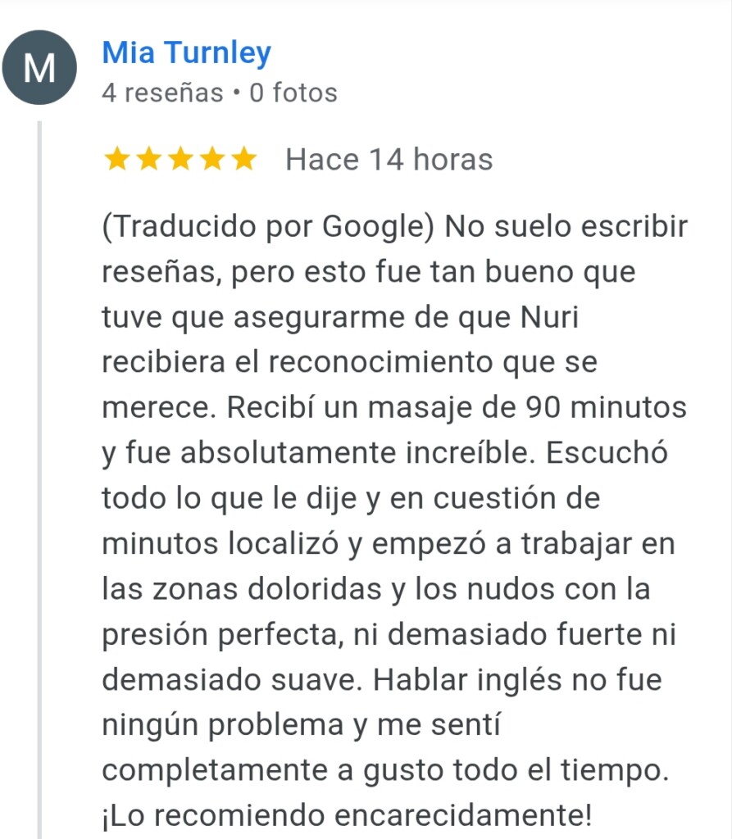Click the "4 reseñas" count text

point(162,93)
